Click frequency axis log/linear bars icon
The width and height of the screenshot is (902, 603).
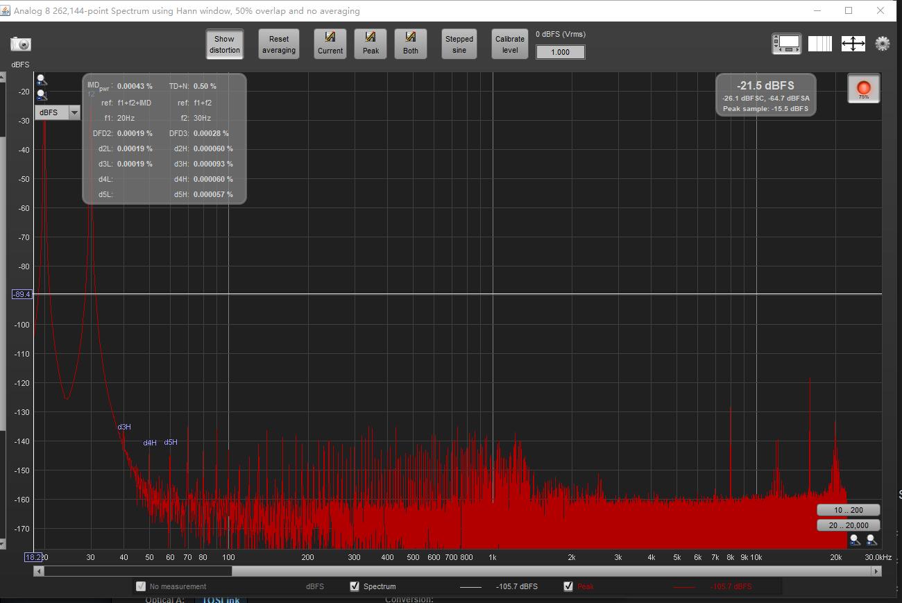pos(820,44)
